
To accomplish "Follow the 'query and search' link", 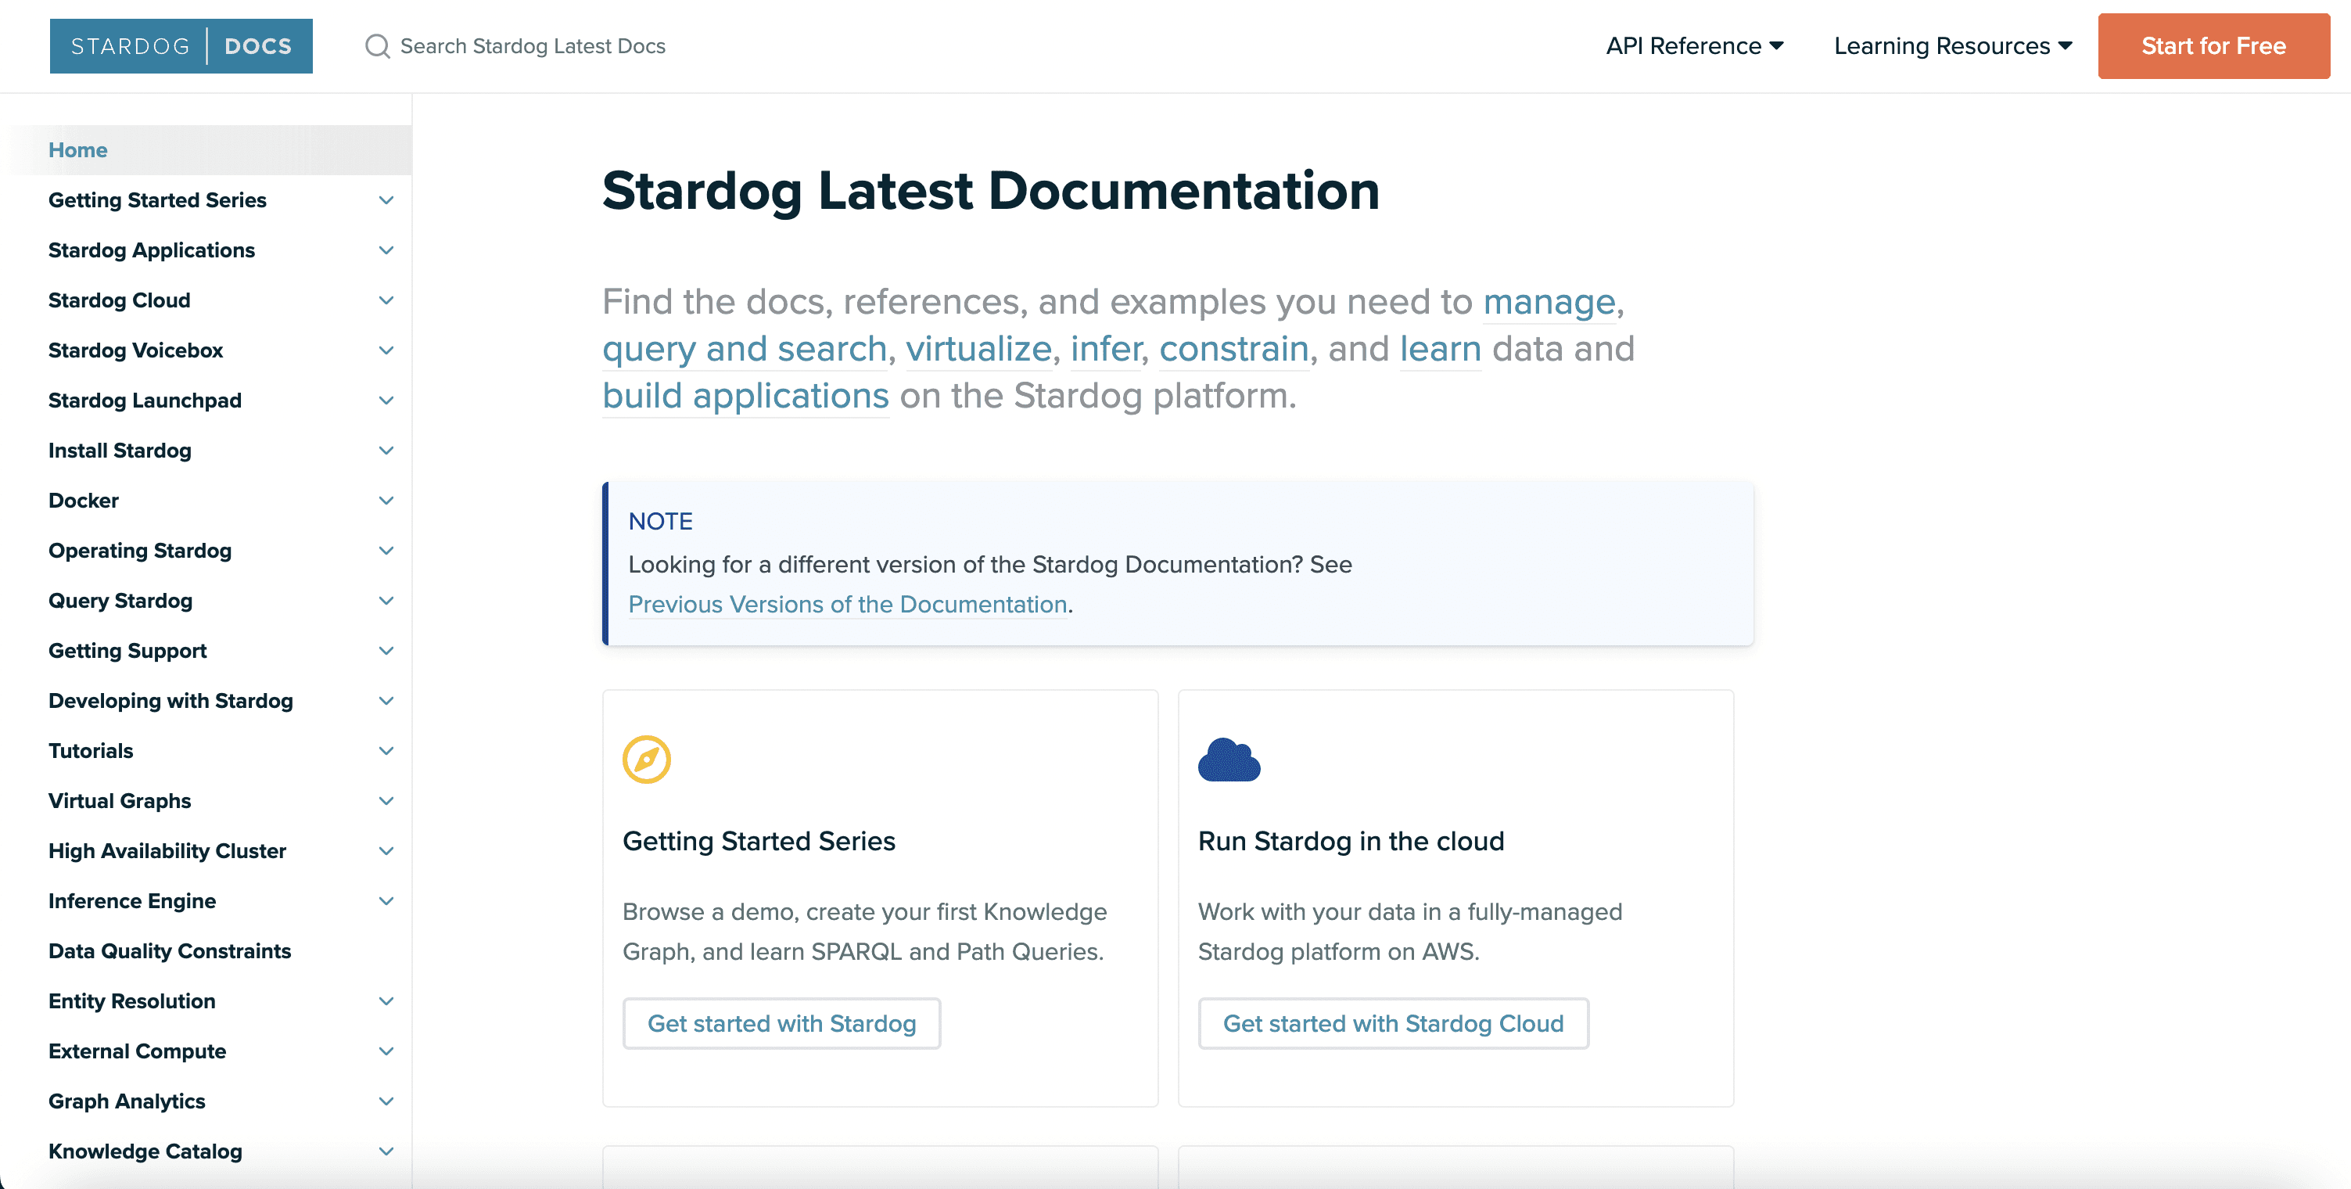I will pyautogui.click(x=744, y=349).
